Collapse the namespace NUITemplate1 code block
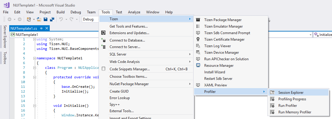This screenshot has width=332, height=119. click(35, 58)
